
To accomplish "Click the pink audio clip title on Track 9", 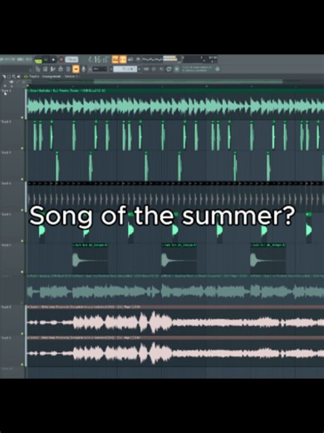I will click(x=175, y=338).
